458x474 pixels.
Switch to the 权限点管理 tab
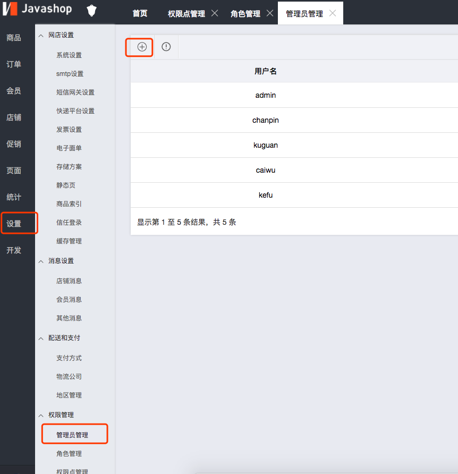click(186, 14)
